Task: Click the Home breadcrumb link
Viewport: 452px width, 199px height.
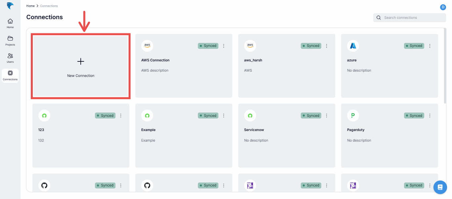Action: 30,6
